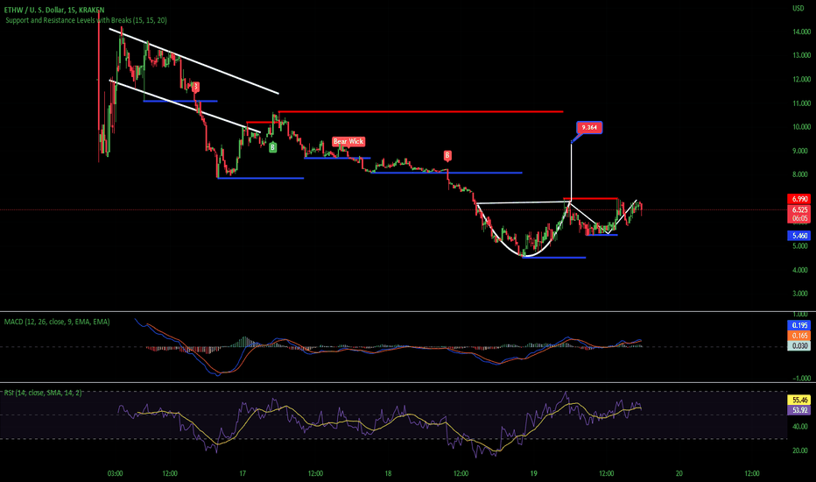The width and height of the screenshot is (816, 482).
Task: Click the 11.000 price axis label
Action: click(801, 103)
